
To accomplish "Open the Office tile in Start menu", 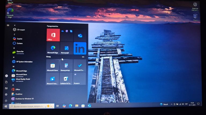I will (53, 35).
